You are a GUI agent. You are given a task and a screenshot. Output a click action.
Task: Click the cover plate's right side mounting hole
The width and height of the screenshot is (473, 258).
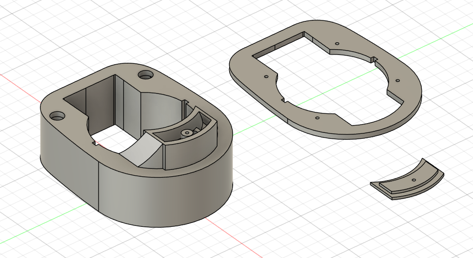coord(397,80)
